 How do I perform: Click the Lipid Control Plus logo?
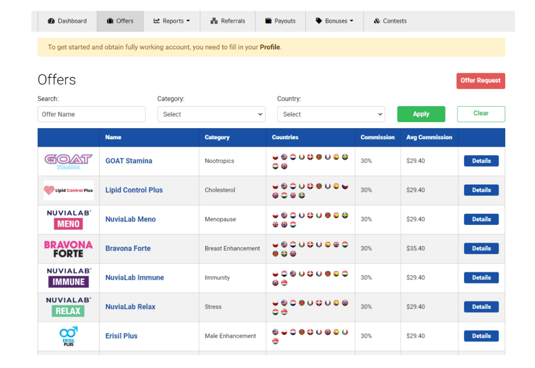(x=69, y=191)
